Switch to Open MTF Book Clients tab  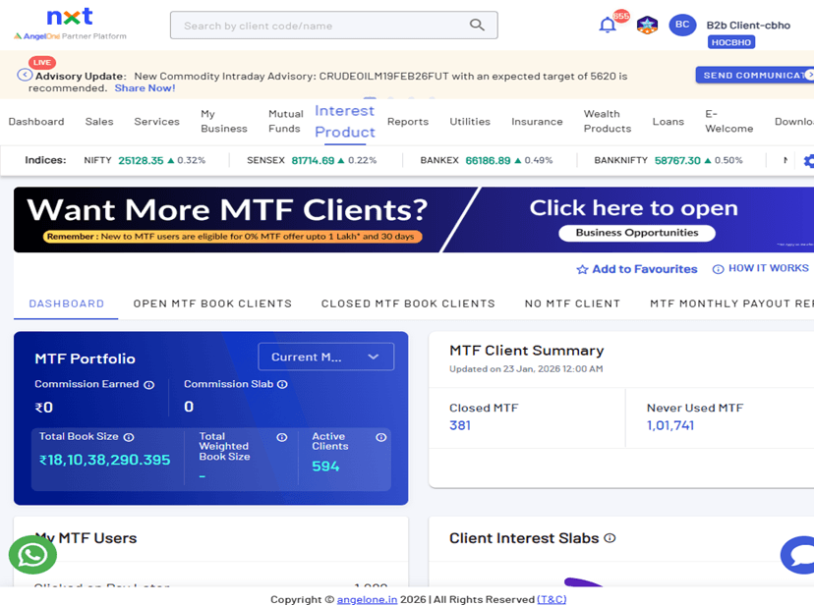point(213,303)
